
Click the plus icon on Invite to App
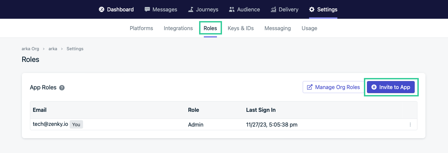(x=374, y=87)
